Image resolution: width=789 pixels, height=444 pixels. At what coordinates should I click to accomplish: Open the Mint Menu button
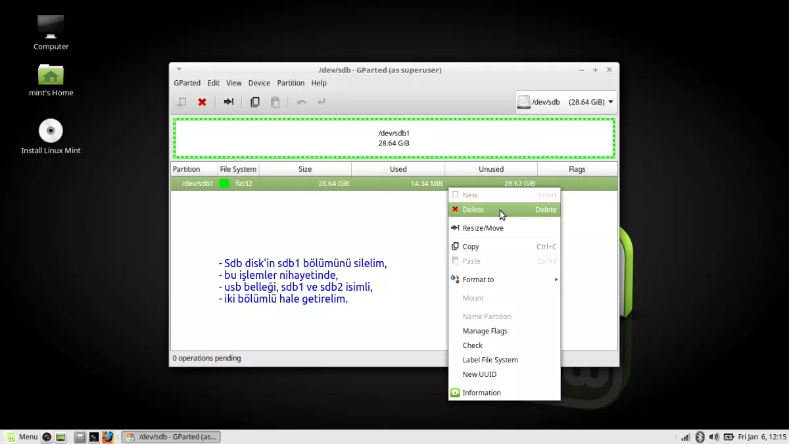coord(21,437)
